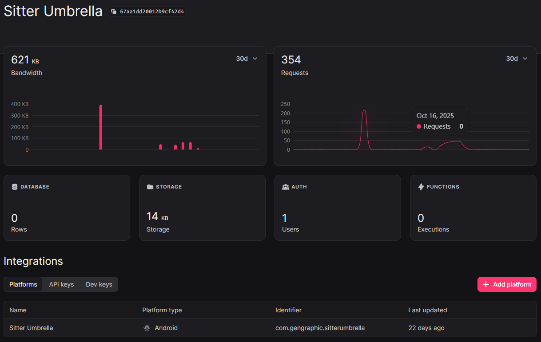
Task: Select the Platforms tab
Action: tap(23, 284)
